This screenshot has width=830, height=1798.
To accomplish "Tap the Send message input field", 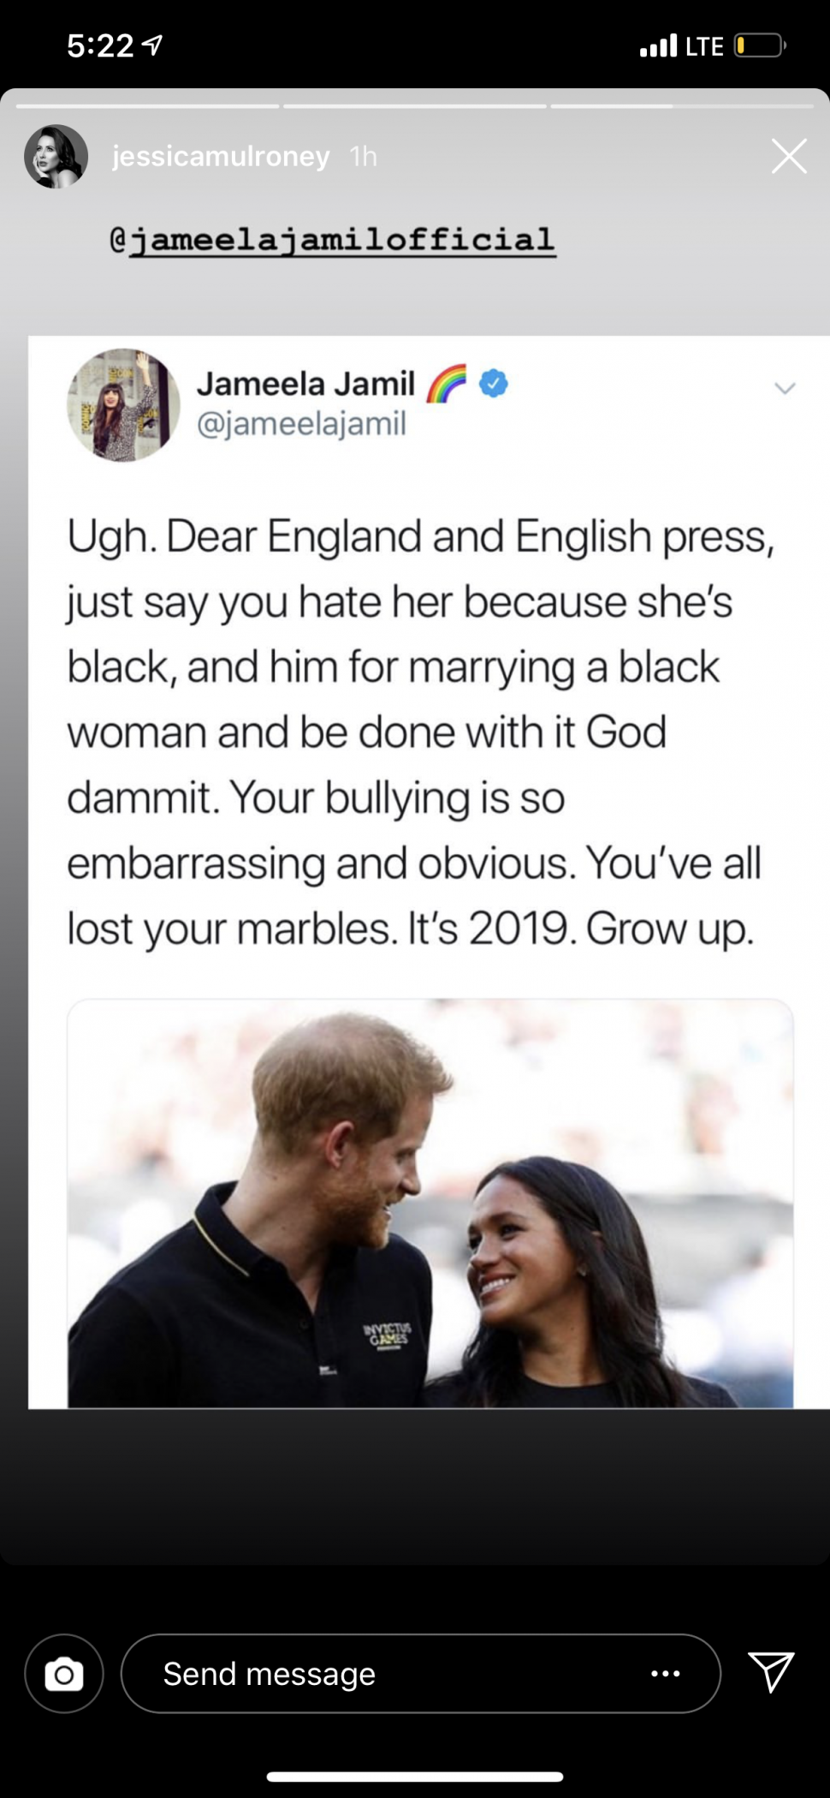I will [385, 1674].
